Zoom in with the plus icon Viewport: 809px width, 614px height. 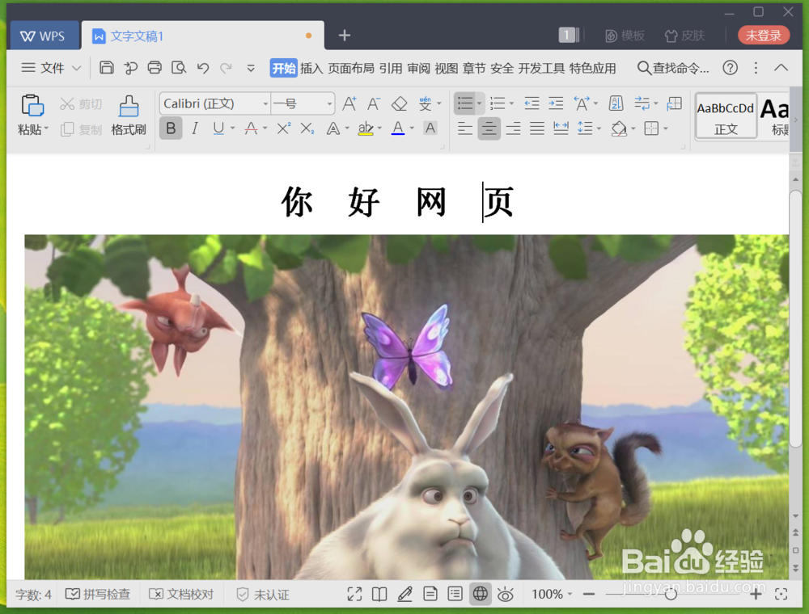tap(756, 594)
